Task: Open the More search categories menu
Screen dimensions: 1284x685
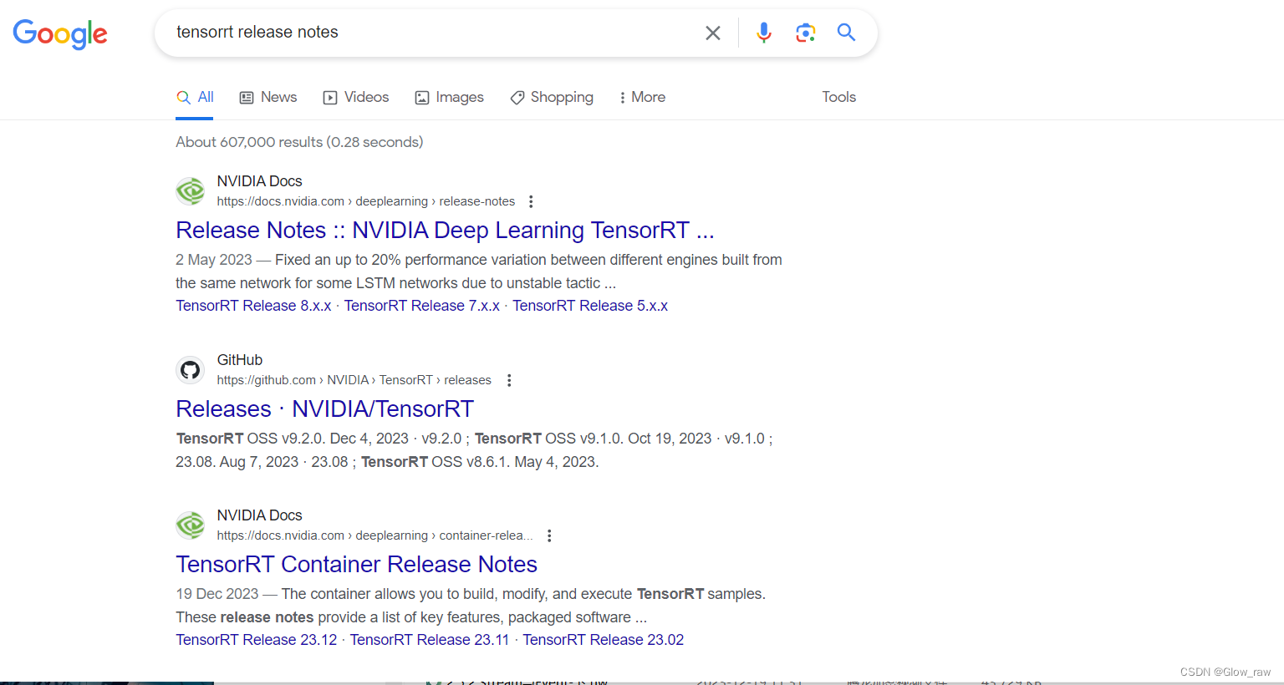Action: [641, 97]
